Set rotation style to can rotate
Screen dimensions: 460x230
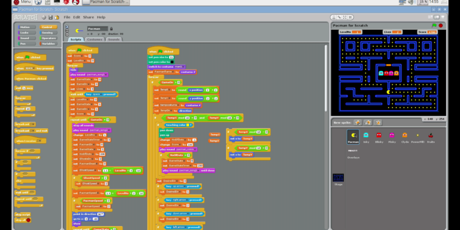(67, 26)
